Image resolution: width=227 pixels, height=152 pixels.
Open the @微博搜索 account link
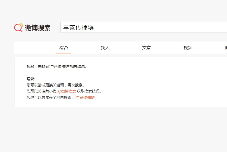pyautogui.click(x=67, y=91)
